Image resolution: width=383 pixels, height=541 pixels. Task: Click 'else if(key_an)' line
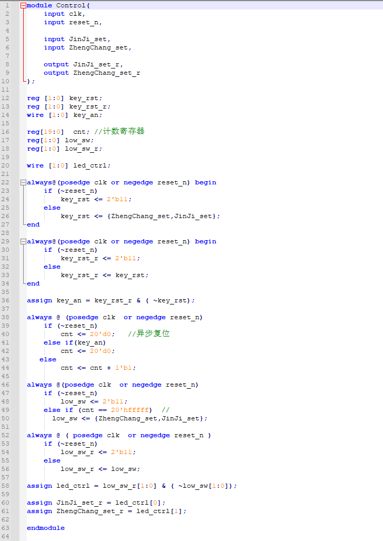click(x=75, y=342)
